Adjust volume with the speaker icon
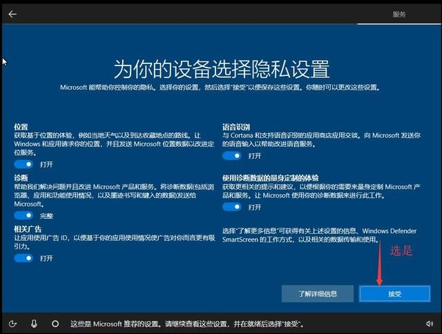This screenshot has width=442, height=334. tap(430, 324)
